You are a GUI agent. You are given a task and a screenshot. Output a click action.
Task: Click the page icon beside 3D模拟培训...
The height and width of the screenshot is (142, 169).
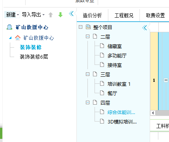click(x=102, y=121)
